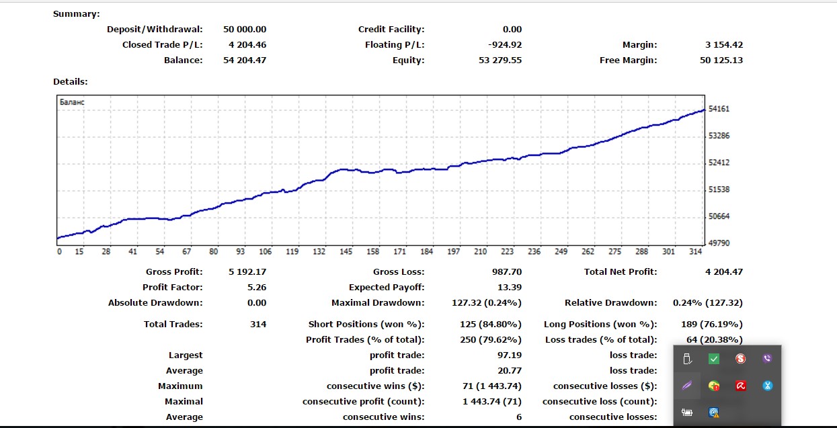Click the red S circle tray icon
The width and height of the screenshot is (837, 428).
pos(741,359)
